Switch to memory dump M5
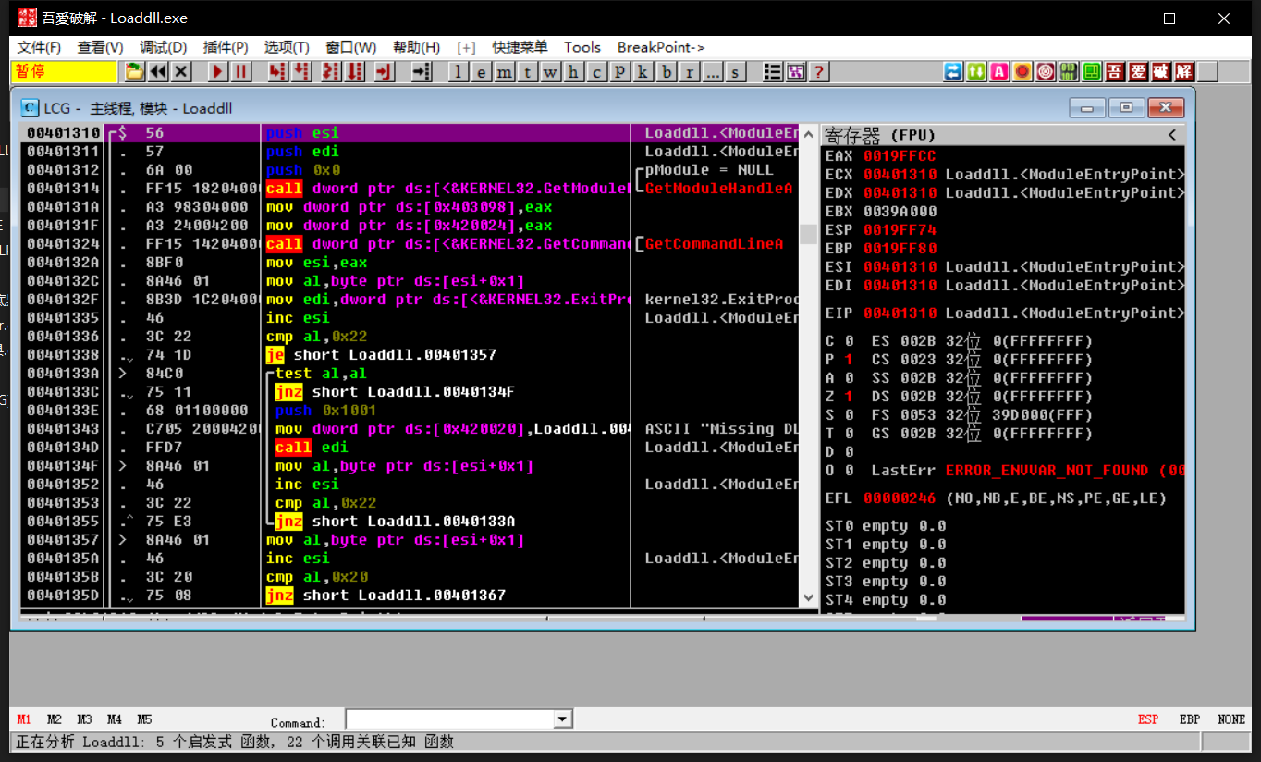 (x=144, y=719)
